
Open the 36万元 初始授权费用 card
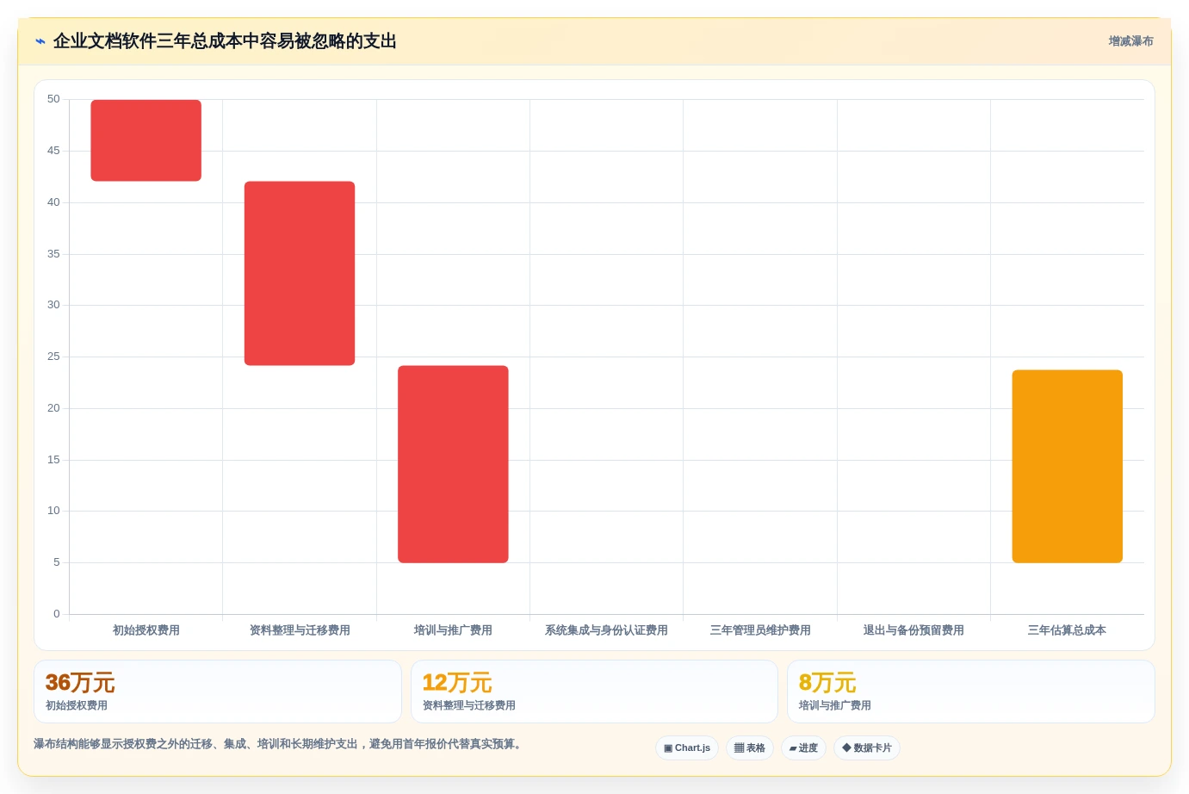[x=218, y=692]
